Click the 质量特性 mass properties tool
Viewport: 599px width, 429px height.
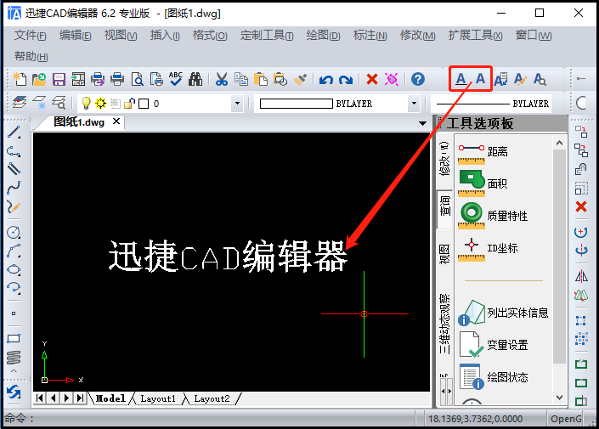tap(493, 216)
